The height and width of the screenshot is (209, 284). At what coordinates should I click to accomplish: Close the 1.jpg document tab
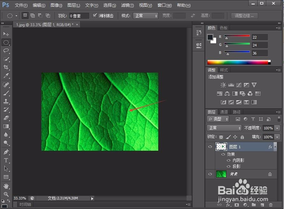[x=77, y=24]
